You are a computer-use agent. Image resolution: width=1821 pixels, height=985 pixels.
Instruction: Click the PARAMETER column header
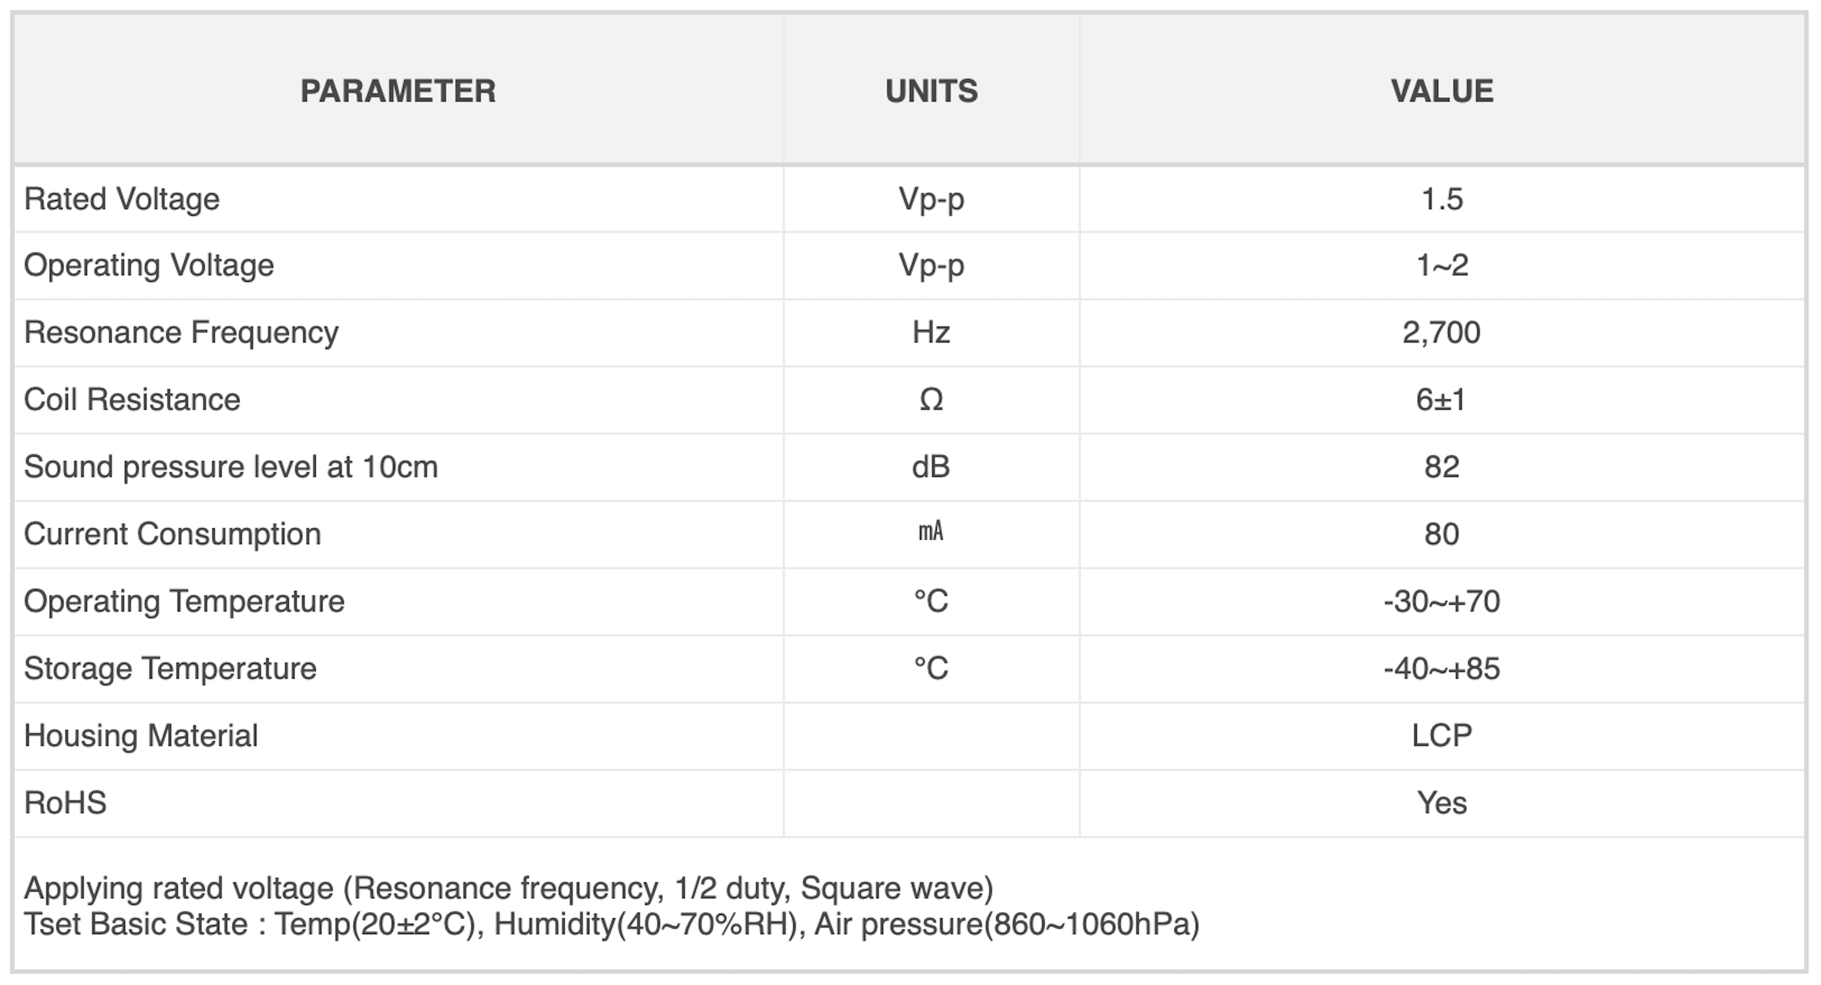398,91
